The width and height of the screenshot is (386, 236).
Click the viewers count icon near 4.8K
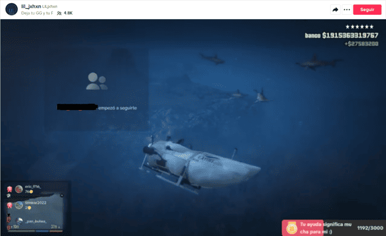pyautogui.click(x=59, y=13)
